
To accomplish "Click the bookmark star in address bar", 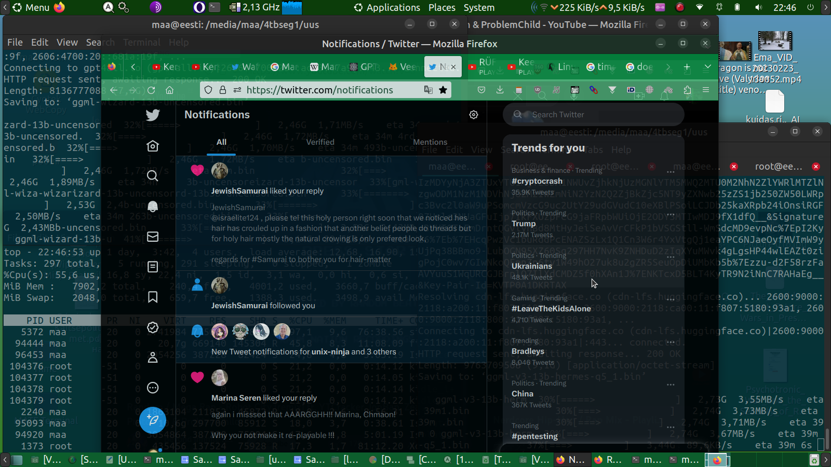I will point(443,90).
